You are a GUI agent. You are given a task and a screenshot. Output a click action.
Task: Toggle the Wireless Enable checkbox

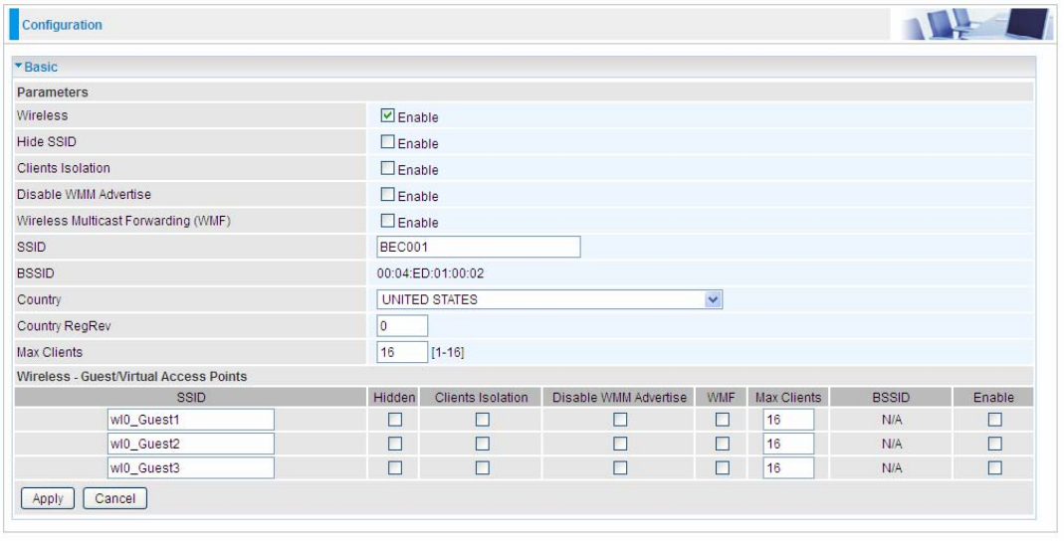tap(387, 115)
